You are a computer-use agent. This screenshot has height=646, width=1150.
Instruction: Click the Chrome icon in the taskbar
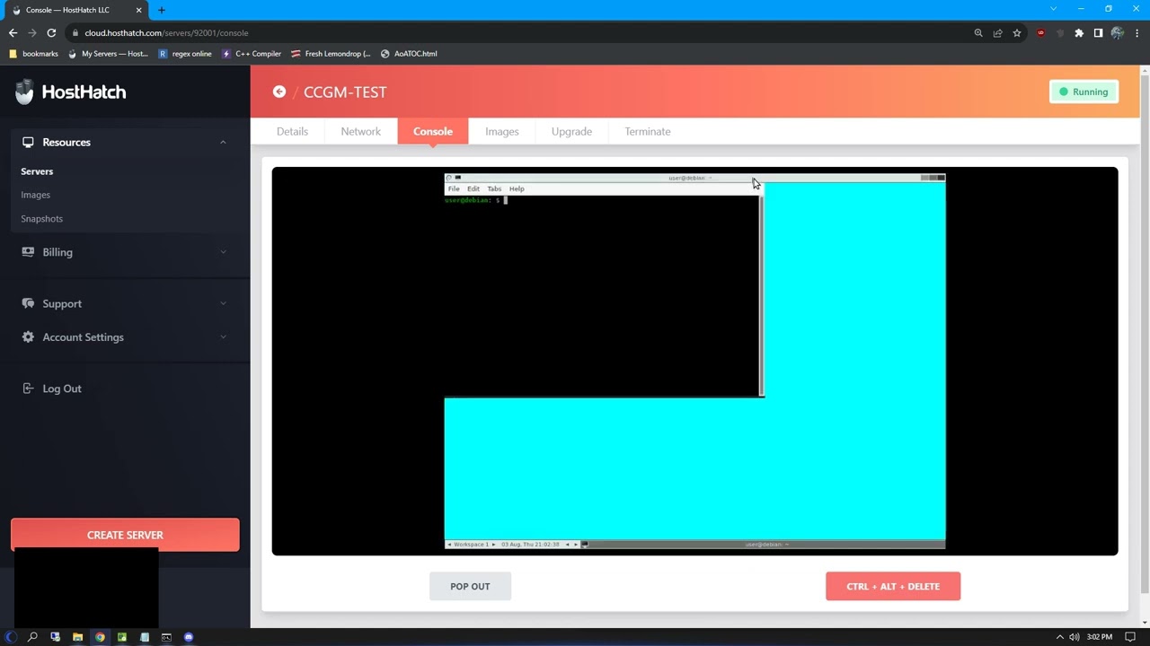[x=100, y=637]
